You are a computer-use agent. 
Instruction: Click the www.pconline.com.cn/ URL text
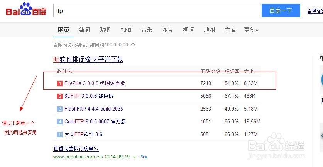(x=78, y=157)
